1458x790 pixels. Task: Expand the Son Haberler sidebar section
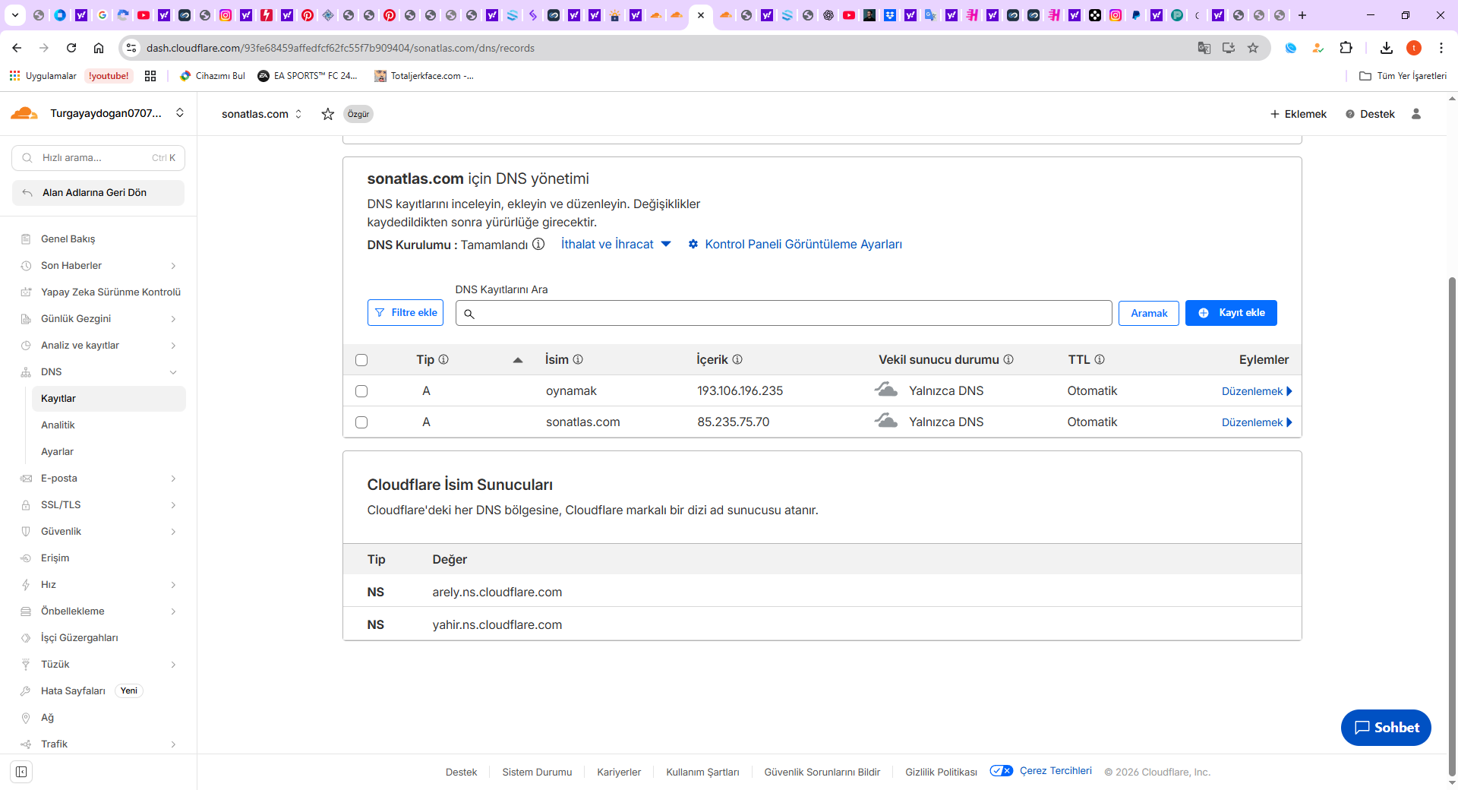[x=173, y=266]
